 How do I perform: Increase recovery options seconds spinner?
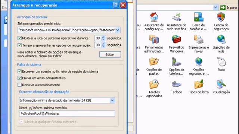point(103,44)
